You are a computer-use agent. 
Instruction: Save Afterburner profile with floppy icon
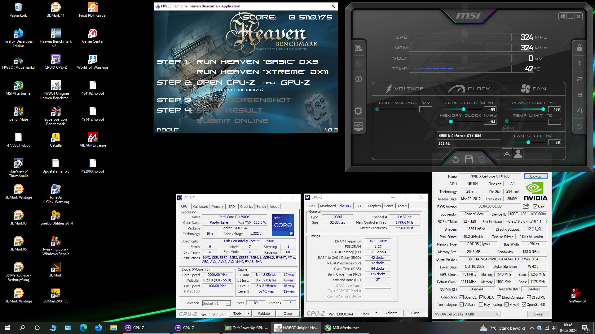(x=469, y=159)
